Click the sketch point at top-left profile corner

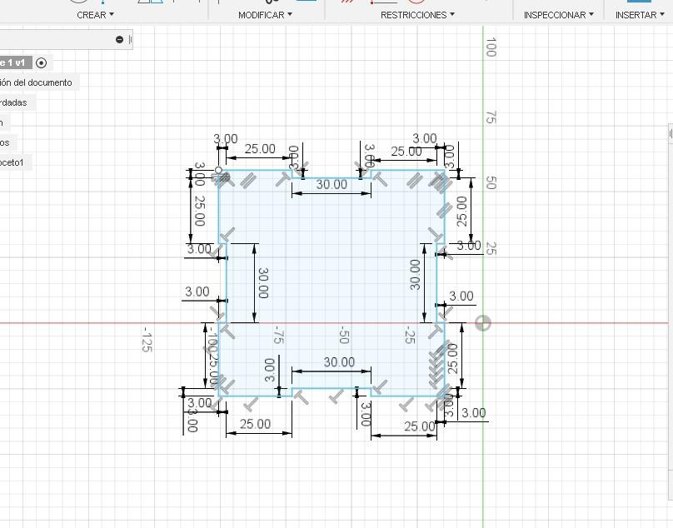pos(218,171)
